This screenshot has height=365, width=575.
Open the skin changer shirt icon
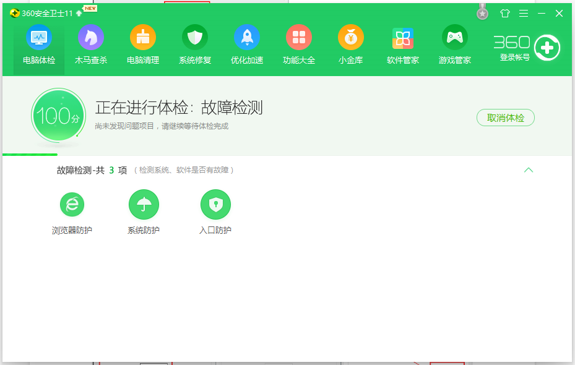pyautogui.click(x=505, y=13)
